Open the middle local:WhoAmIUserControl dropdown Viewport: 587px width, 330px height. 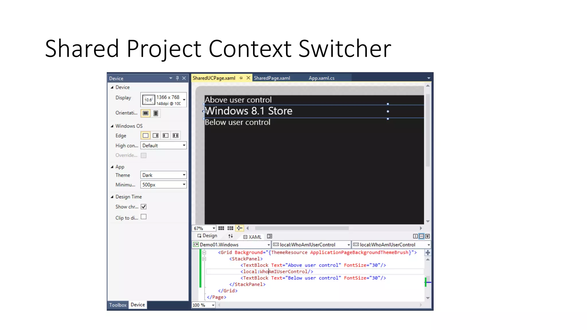click(311, 245)
